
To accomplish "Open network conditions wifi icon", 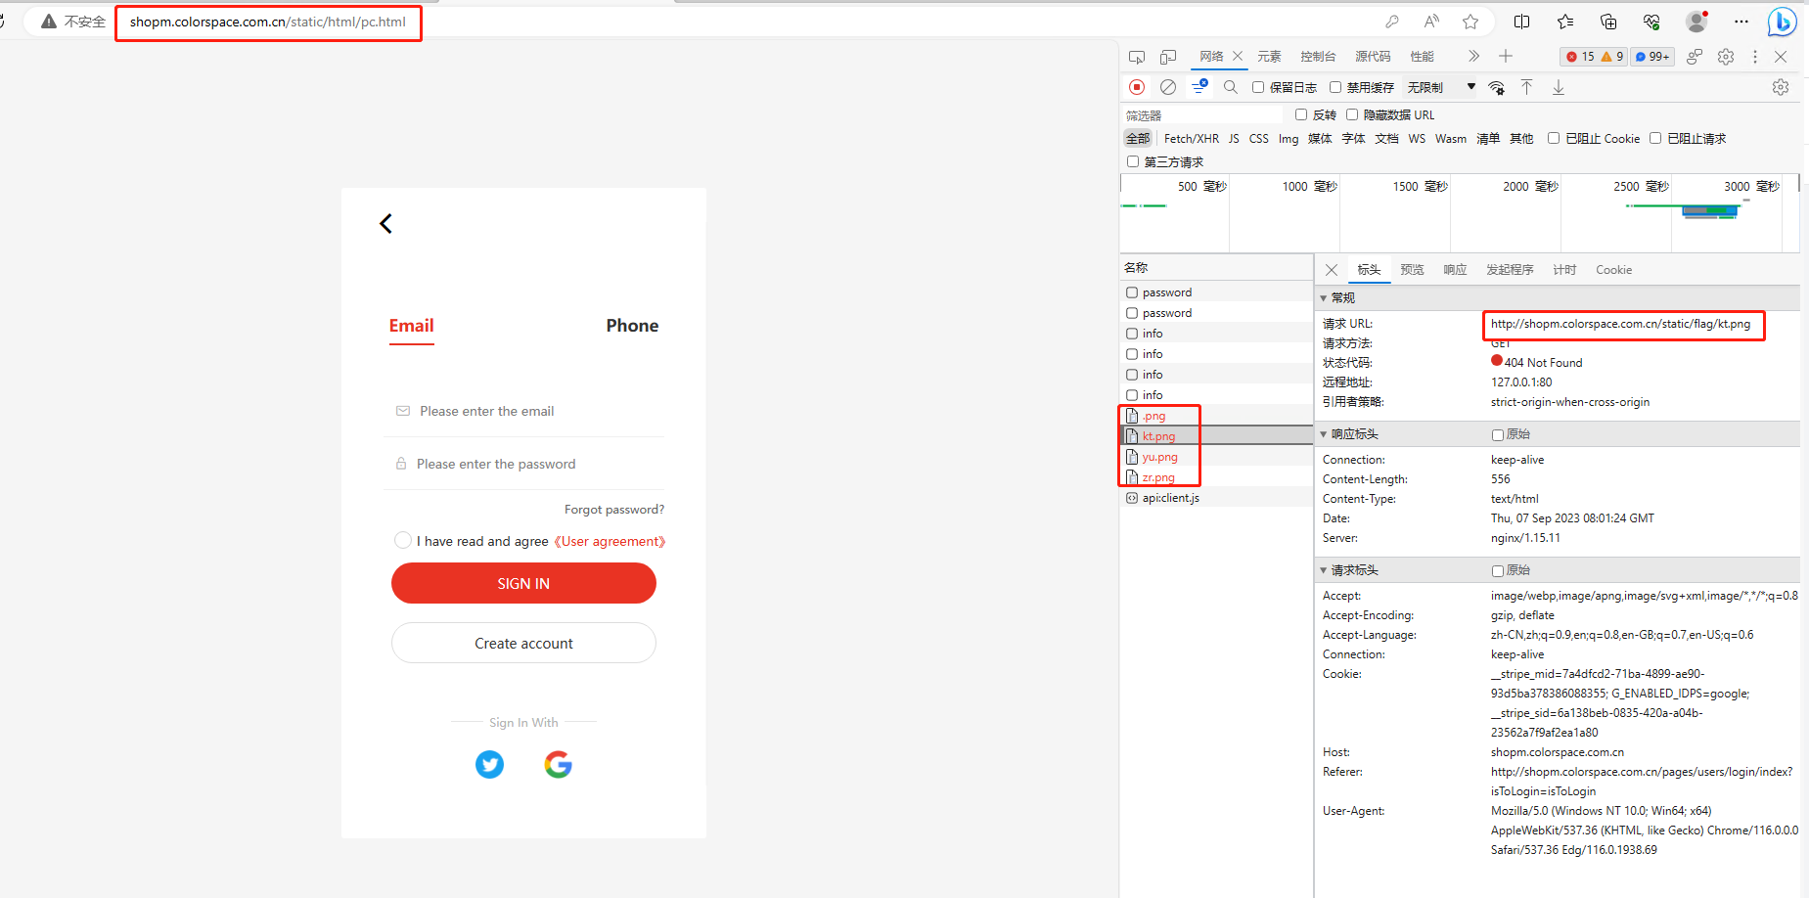I will [1496, 87].
